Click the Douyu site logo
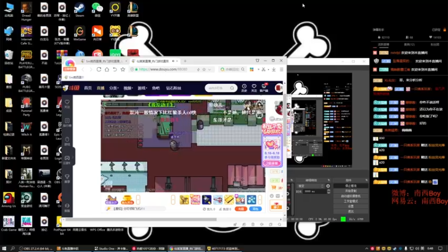 (x=71, y=88)
